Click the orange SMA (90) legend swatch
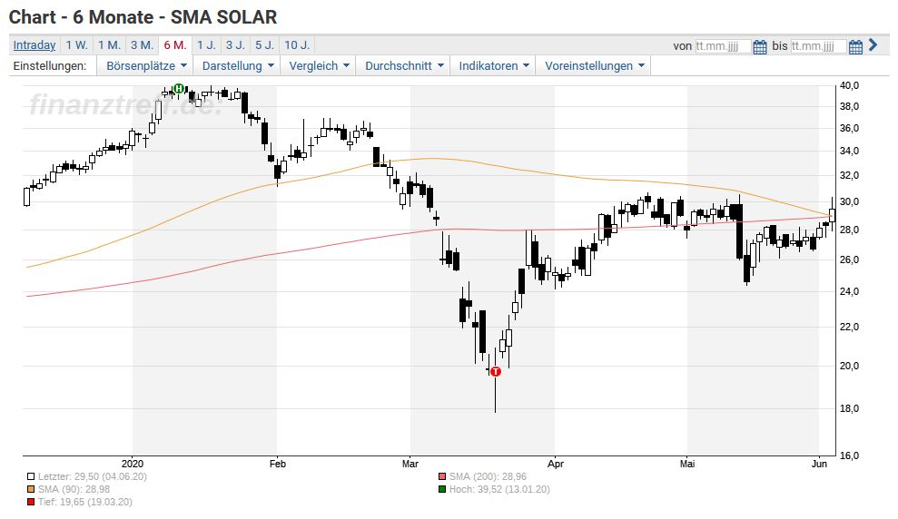The width and height of the screenshot is (898, 519). click(x=31, y=489)
